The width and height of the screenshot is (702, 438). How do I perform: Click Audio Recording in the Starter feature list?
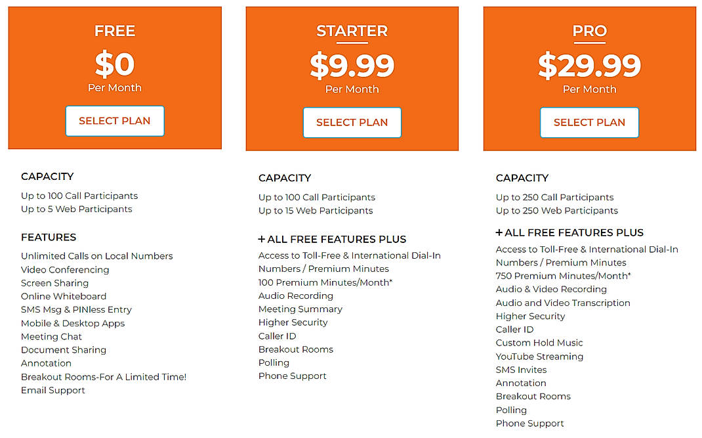tap(296, 296)
